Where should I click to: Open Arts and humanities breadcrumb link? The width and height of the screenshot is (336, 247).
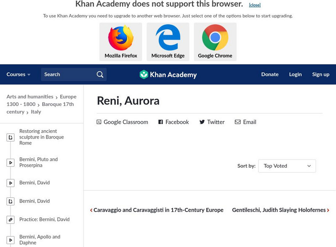pos(30,97)
